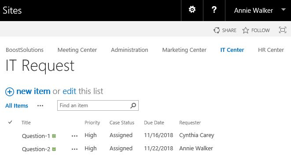
Task: Open the ellipsis menu beside All Items
Action: coord(40,106)
